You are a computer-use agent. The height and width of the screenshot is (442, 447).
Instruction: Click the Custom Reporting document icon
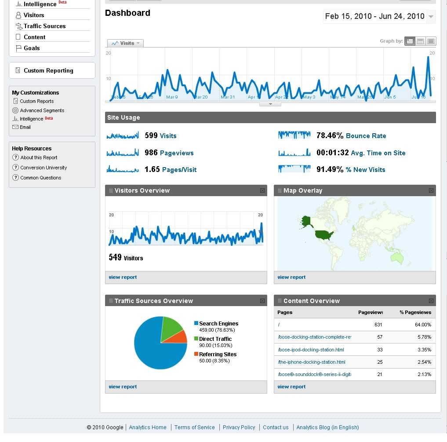[18, 70]
